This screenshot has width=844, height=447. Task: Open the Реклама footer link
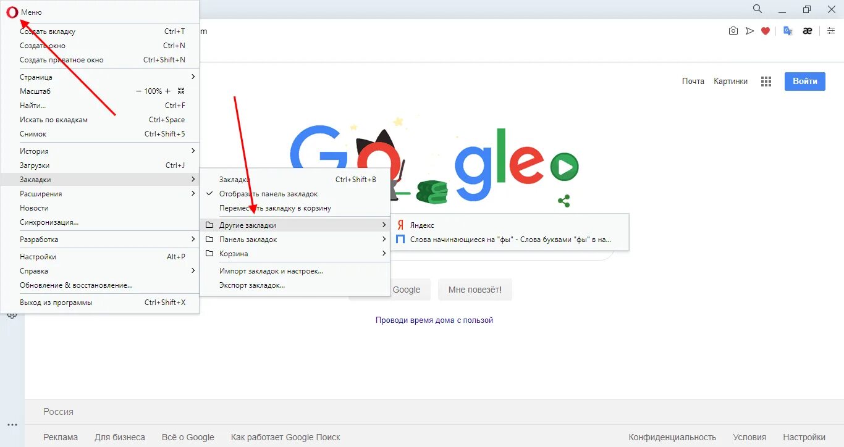coord(61,437)
